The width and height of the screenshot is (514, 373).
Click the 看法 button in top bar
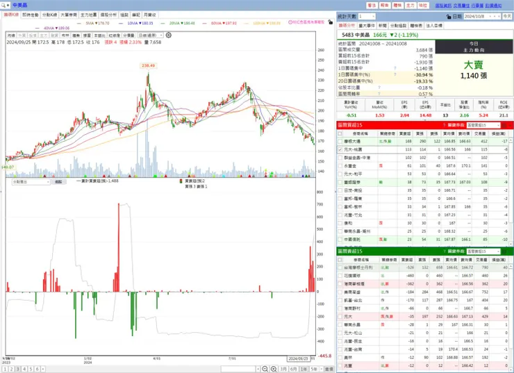(372, 6)
